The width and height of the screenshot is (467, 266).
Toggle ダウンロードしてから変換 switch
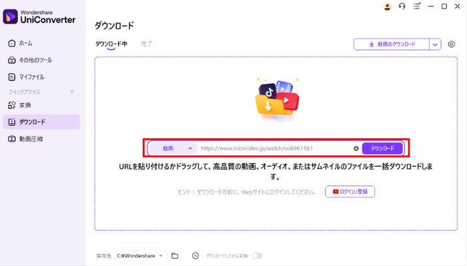pyautogui.click(x=257, y=255)
